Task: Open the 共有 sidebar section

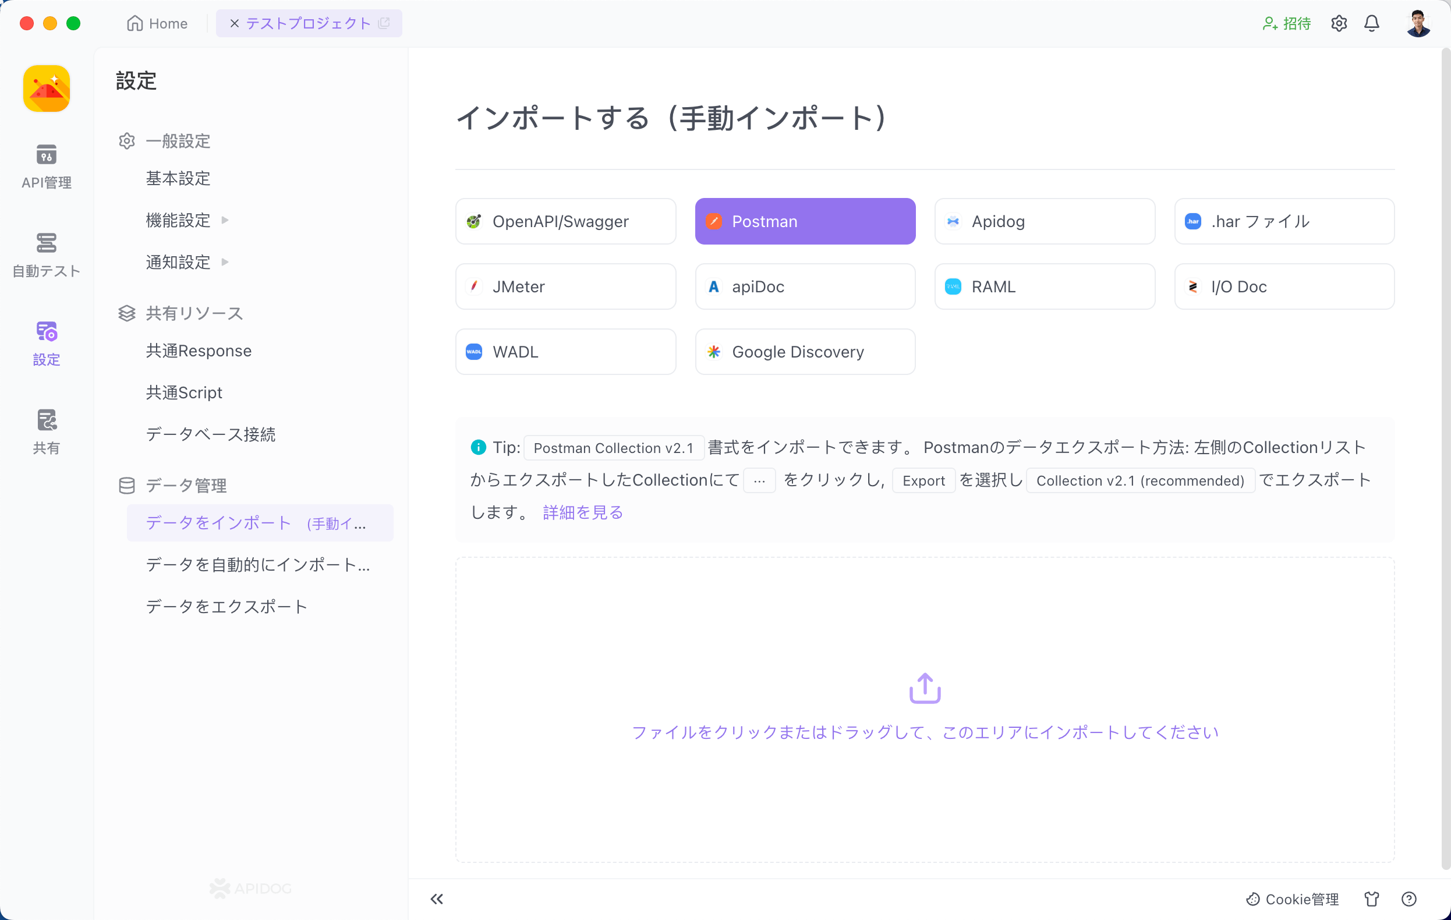Action: (x=47, y=433)
